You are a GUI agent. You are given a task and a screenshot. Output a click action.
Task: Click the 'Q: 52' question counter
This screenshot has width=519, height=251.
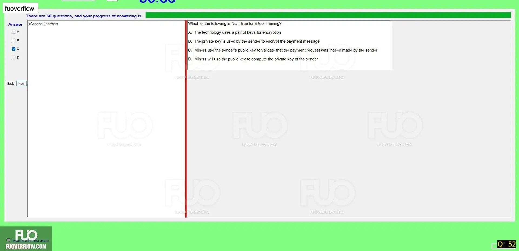tap(507, 244)
